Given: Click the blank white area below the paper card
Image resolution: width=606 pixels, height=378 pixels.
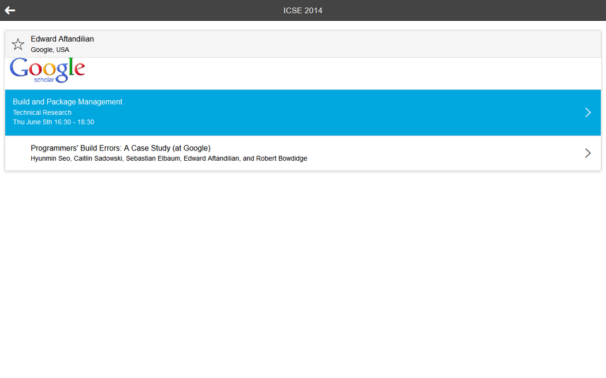Looking at the screenshot, I should coord(303,271).
